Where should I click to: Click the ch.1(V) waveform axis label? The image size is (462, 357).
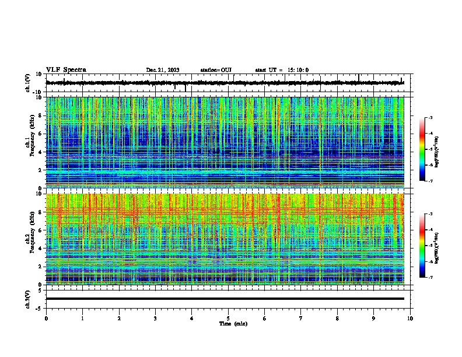tap(28, 83)
